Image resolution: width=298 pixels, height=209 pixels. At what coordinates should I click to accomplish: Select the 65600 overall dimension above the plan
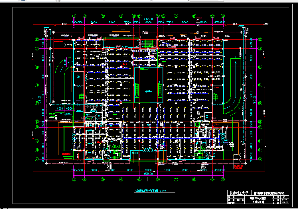coord(149,19)
